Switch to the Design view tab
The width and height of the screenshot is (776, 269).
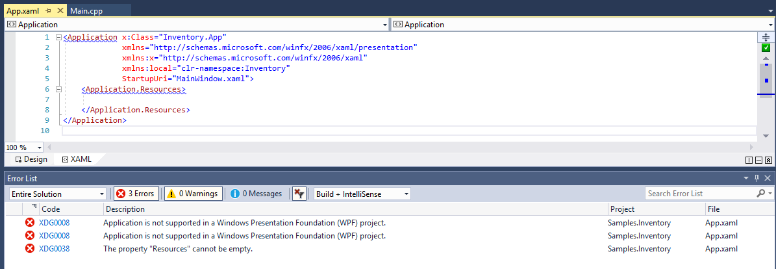tap(31, 160)
